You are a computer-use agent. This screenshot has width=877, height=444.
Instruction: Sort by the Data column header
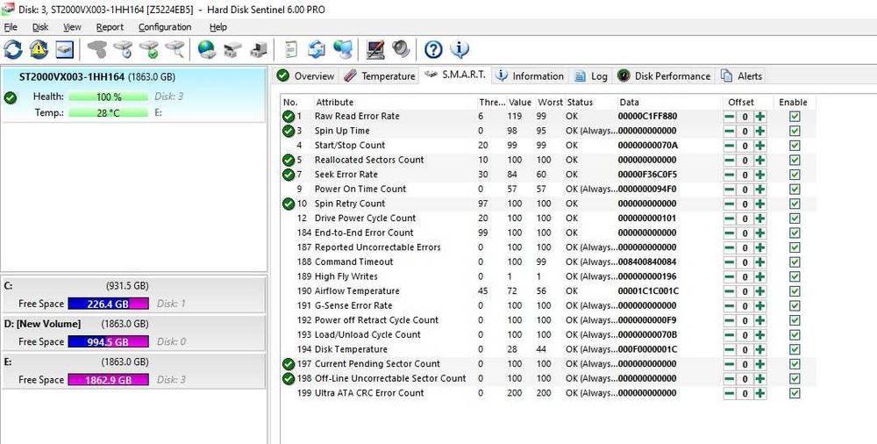tap(669, 103)
